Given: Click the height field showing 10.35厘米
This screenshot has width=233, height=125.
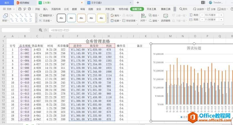Looking at the screenshot, I should point(211,15).
